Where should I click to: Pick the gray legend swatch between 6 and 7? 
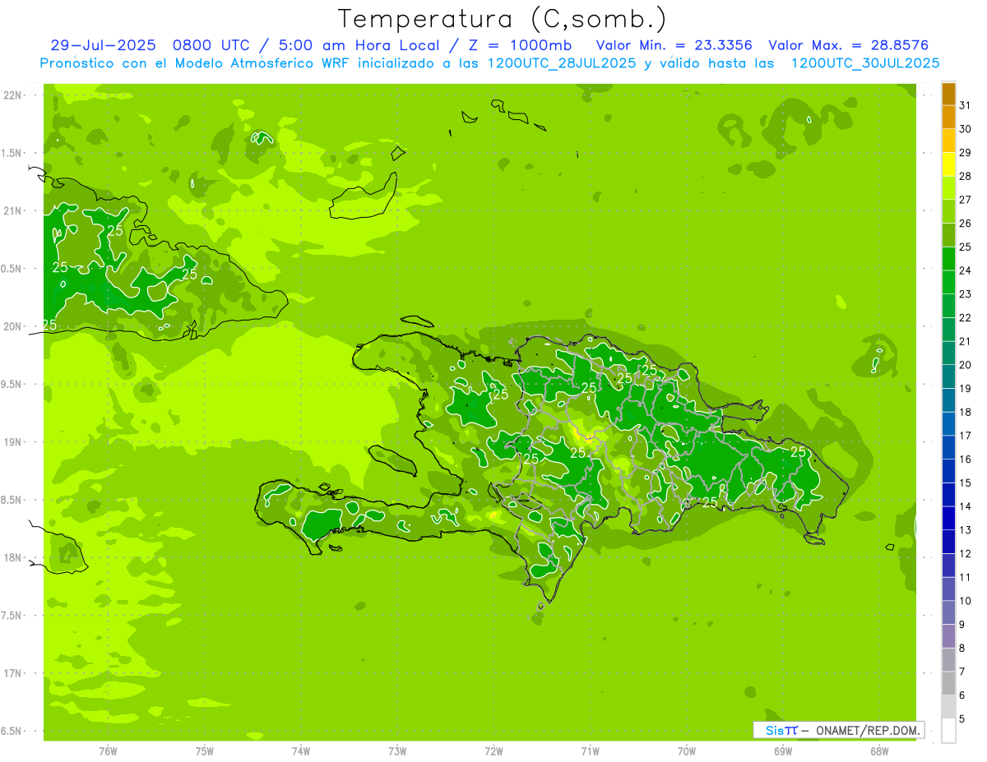point(948,684)
